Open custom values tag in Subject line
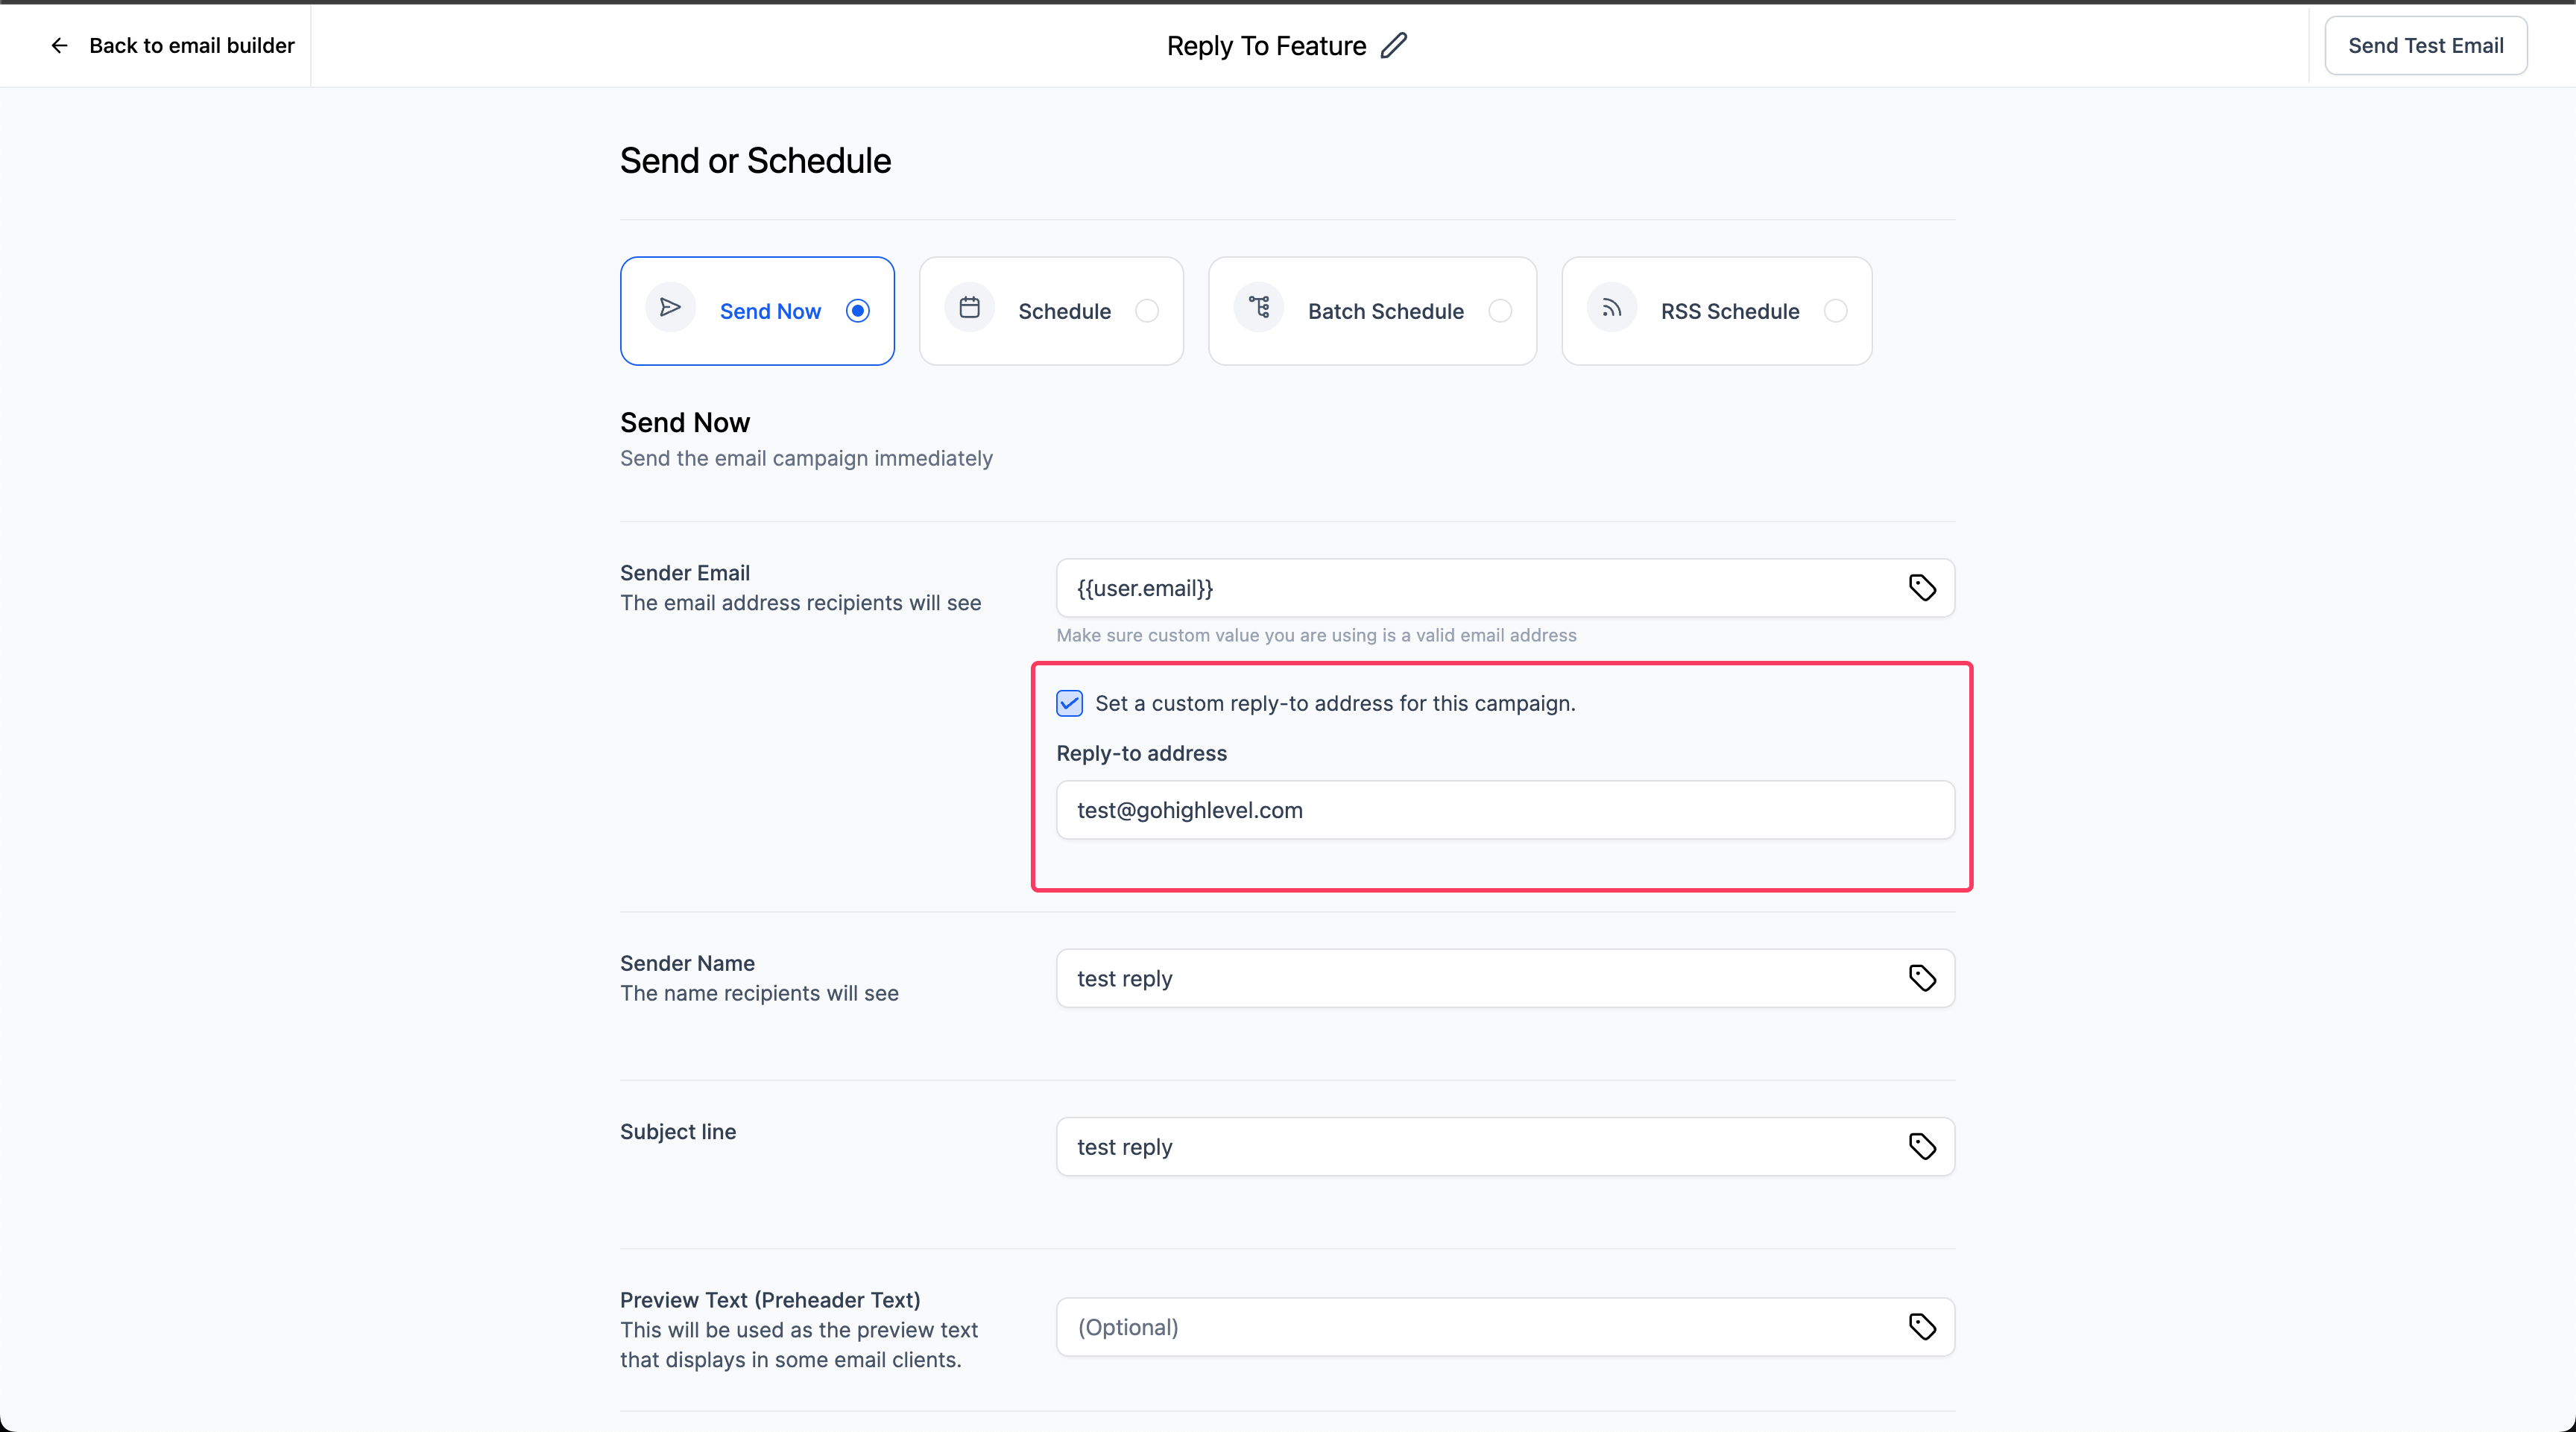 1922,1146
